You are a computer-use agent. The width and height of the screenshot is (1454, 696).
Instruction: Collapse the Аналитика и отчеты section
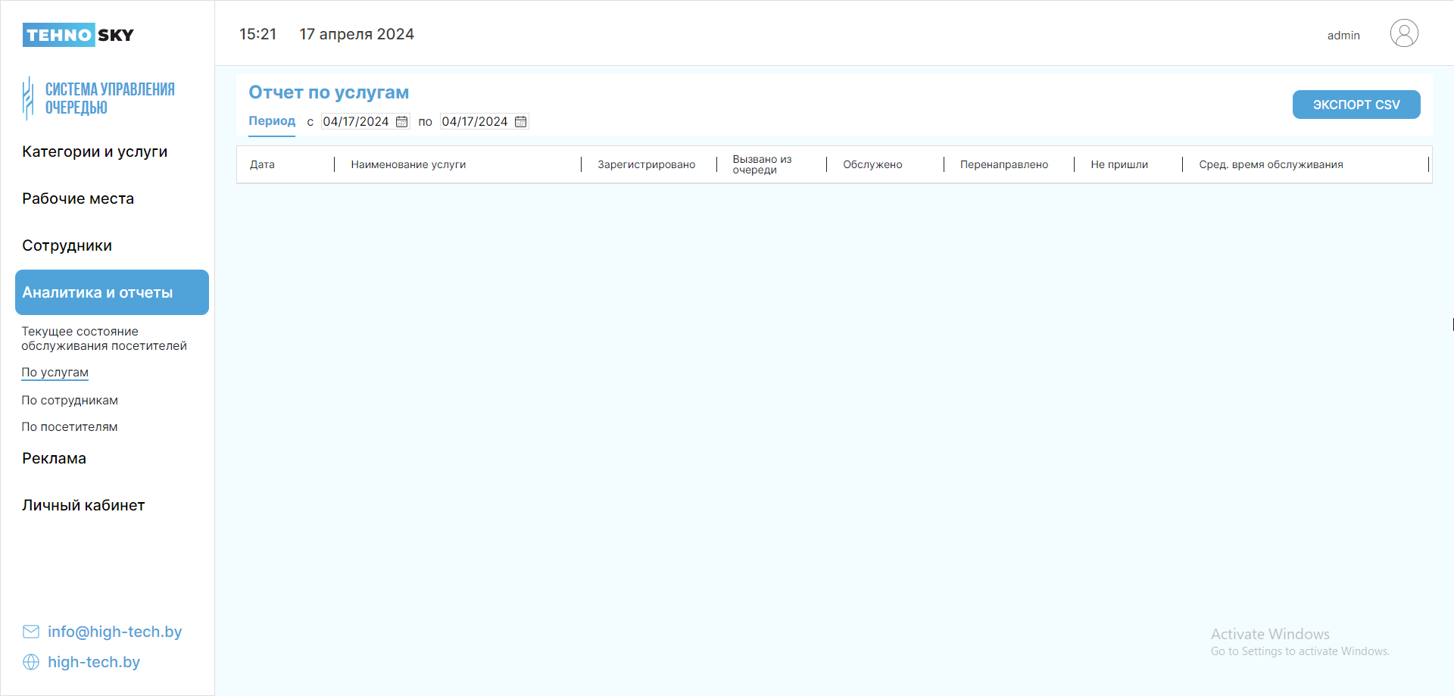coord(111,292)
